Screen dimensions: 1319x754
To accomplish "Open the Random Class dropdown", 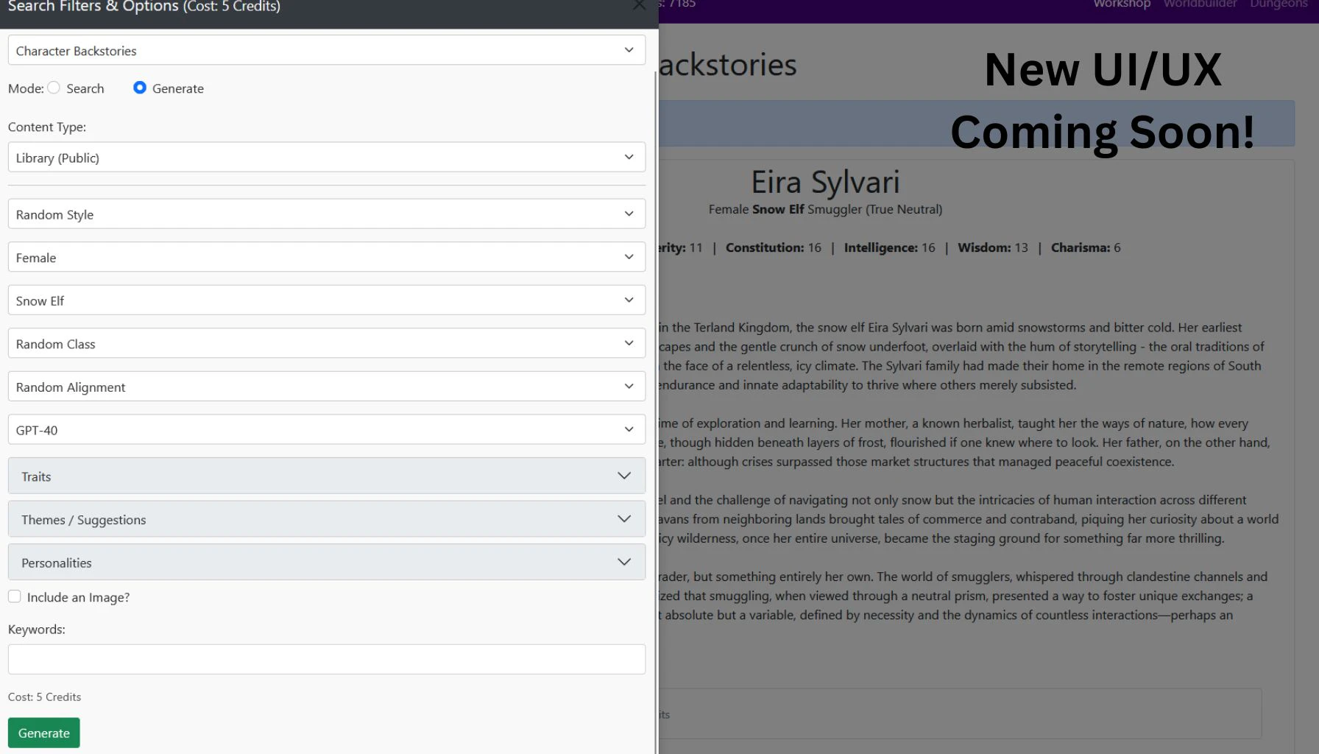I will [326, 344].
